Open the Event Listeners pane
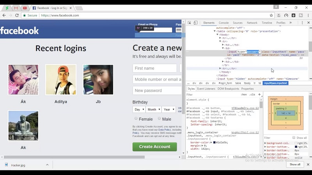Screen dimensions: 312x175 tap(206, 89)
